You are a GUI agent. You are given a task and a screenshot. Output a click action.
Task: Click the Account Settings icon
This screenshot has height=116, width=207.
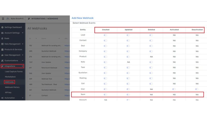pos(2,33)
